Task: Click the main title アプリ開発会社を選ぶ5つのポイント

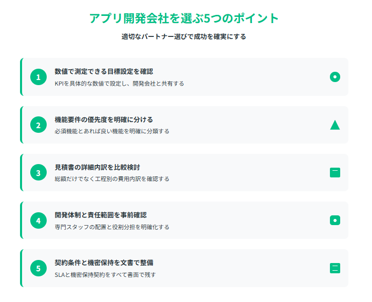Action: (184, 18)
